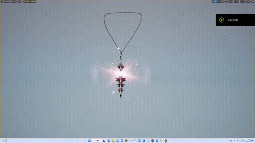
Task: Open the Windows Start menu
Action: click(x=89, y=141)
